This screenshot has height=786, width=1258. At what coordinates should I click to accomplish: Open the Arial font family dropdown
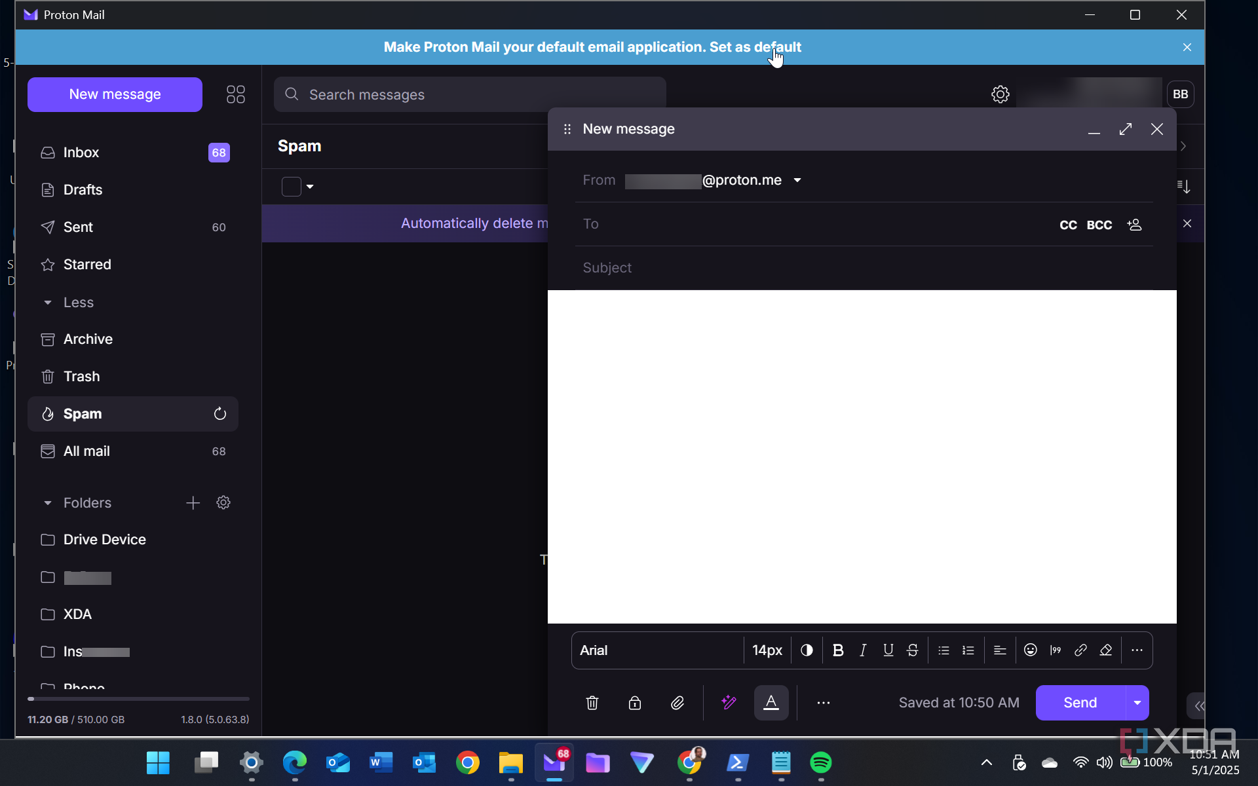[658, 650]
